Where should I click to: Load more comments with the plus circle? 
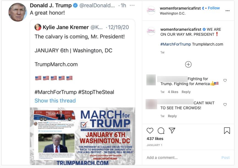coord(188,65)
